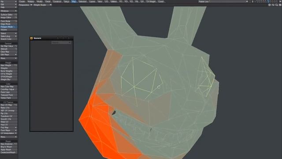Switch to the Layers tab
Screen dimensions: 282x159
(92, 1)
